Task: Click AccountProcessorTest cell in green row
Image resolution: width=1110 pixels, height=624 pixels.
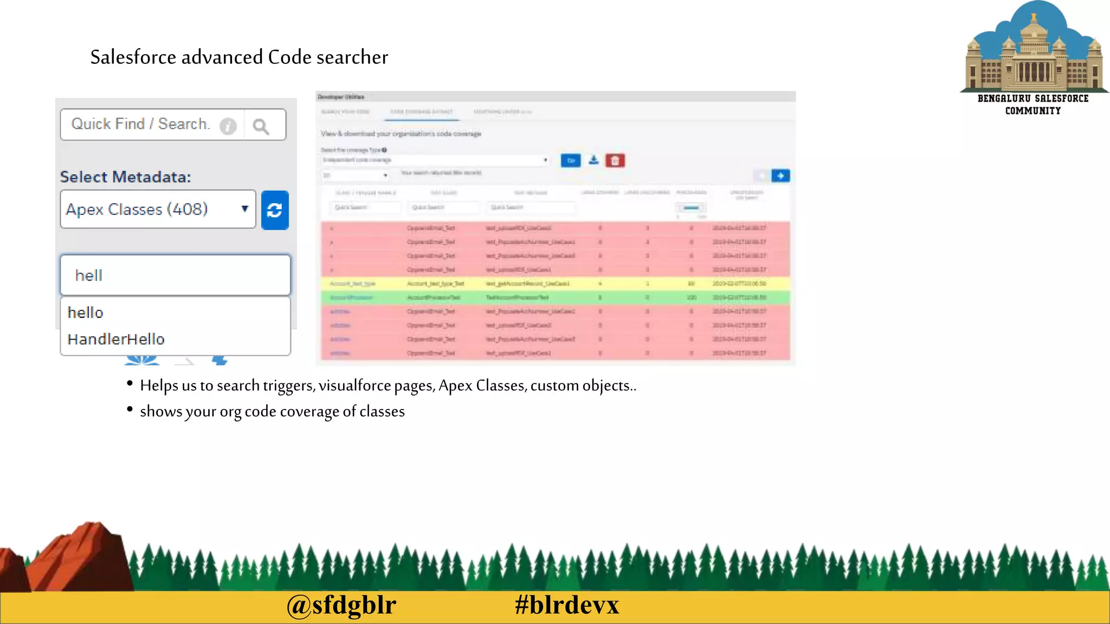Action: 434,298
